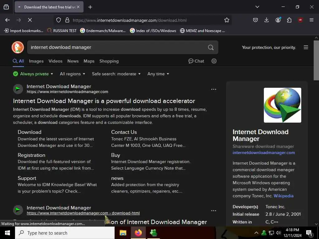Show hidden system tray icons
This screenshot has width=319, height=239.
256,233
